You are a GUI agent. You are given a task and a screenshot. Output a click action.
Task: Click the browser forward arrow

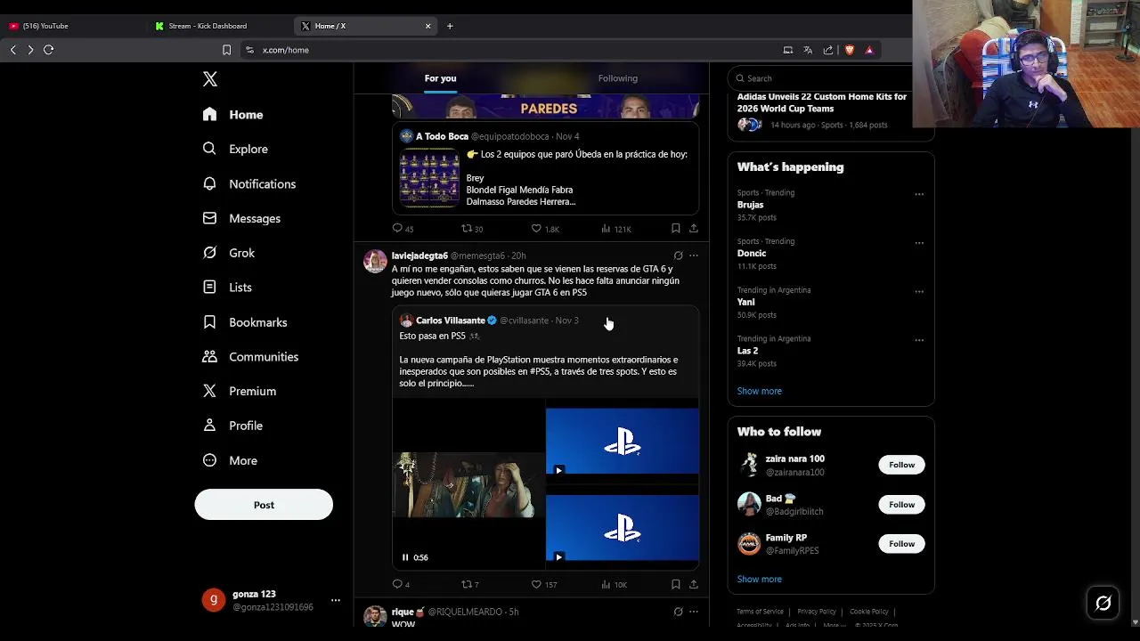(30, 50)
